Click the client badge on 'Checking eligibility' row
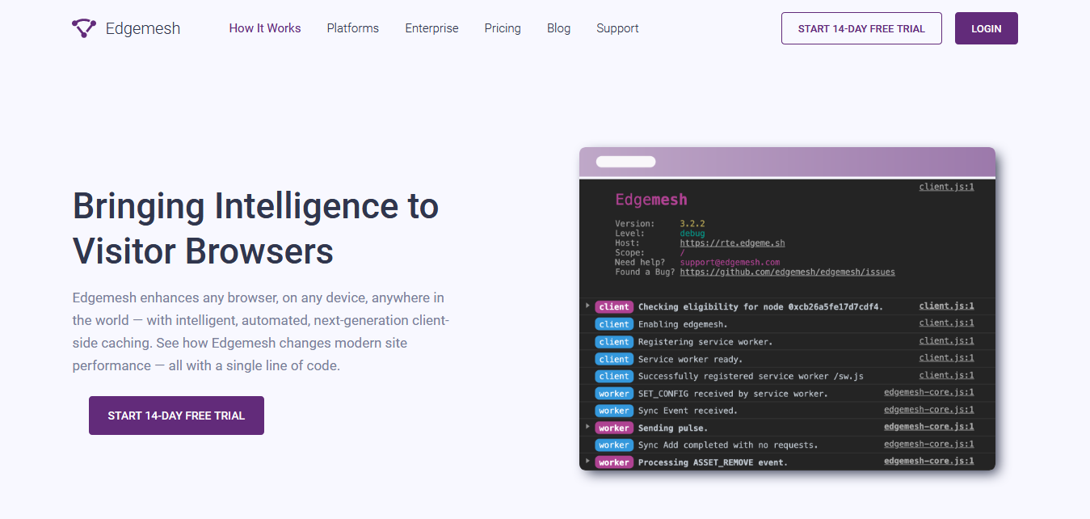Screen dimensions: 1090x519 [614, 307]
